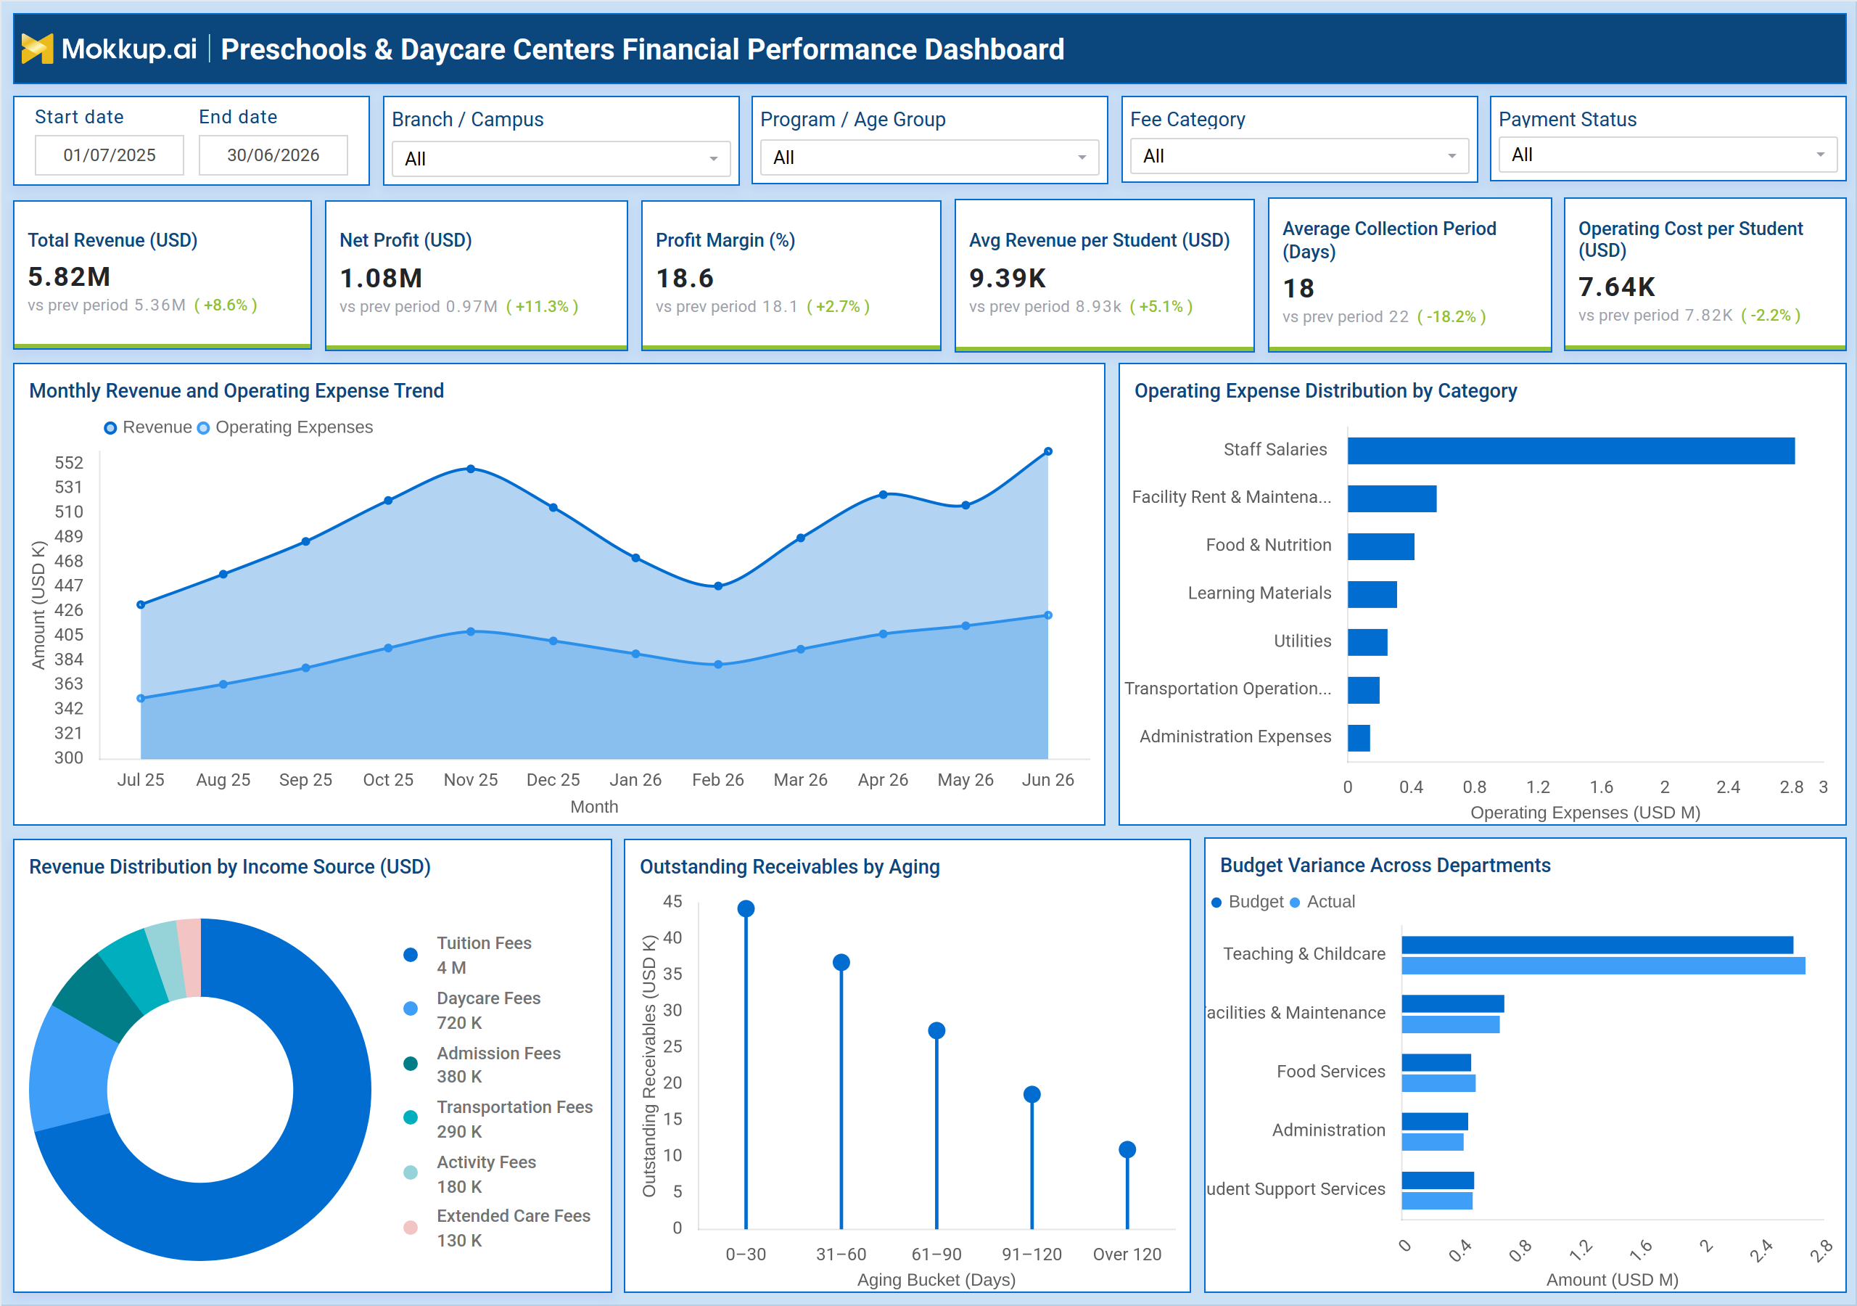Click the Teaching & Childcare Actual bar

tap(1604, 965)
